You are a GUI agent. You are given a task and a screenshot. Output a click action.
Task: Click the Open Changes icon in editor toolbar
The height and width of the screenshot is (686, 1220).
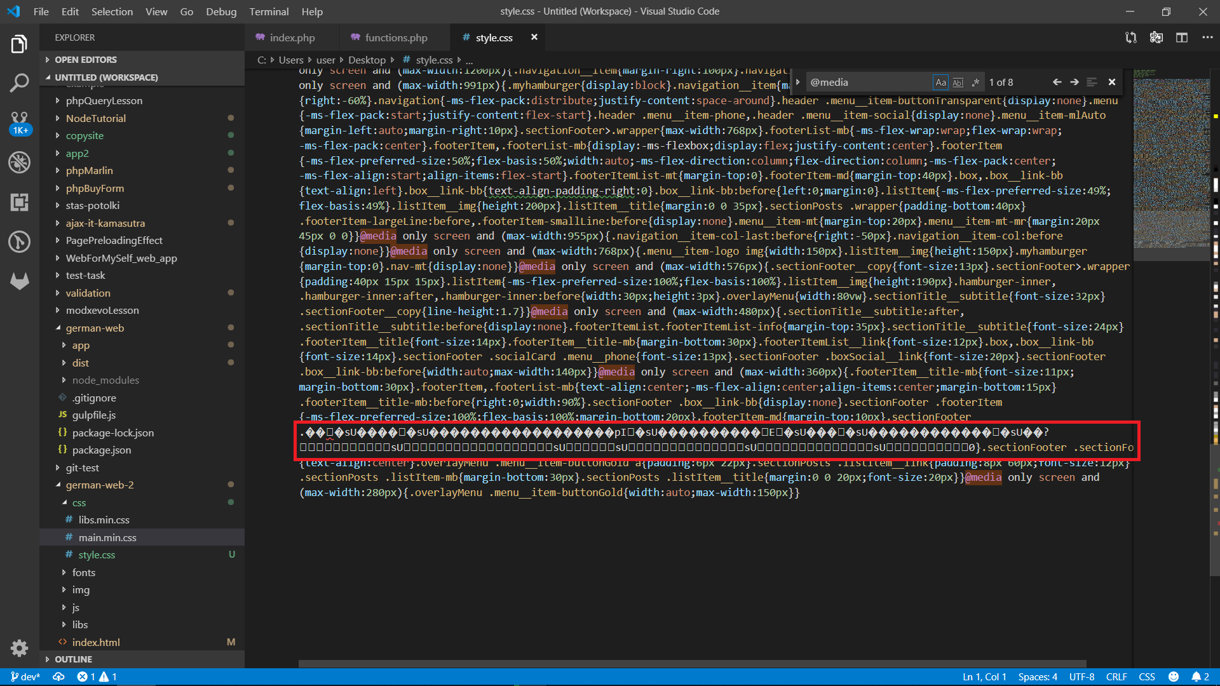[x=1130, y=37]
